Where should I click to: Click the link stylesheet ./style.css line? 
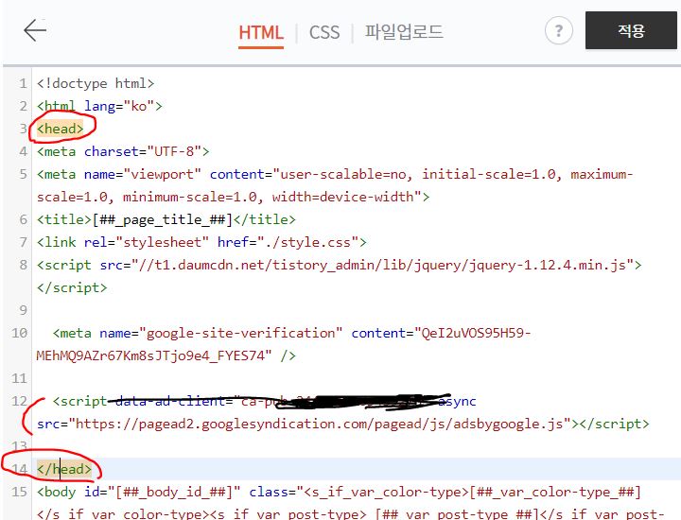coord(201,242)
